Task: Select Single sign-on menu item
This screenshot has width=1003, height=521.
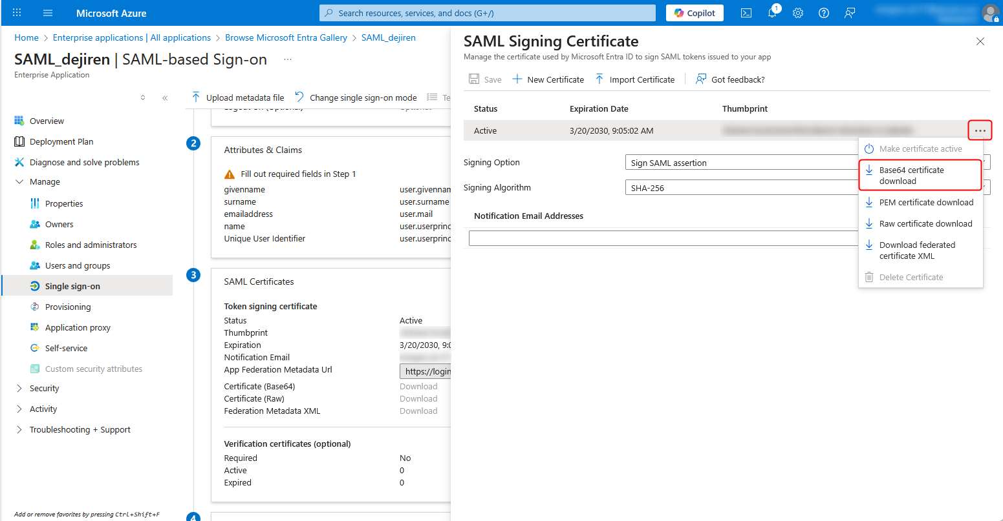Action: click(87, 286)
